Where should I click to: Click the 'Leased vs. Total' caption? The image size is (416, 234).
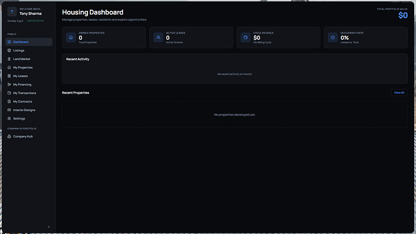[350, 42]
